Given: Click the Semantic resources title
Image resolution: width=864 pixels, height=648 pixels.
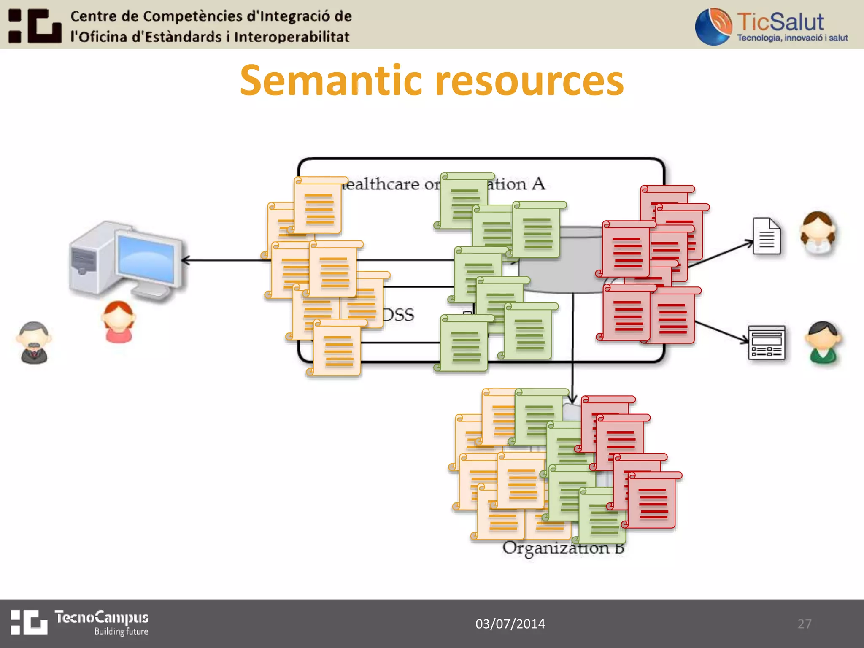Looking at the screenshot, I should 432,80.
